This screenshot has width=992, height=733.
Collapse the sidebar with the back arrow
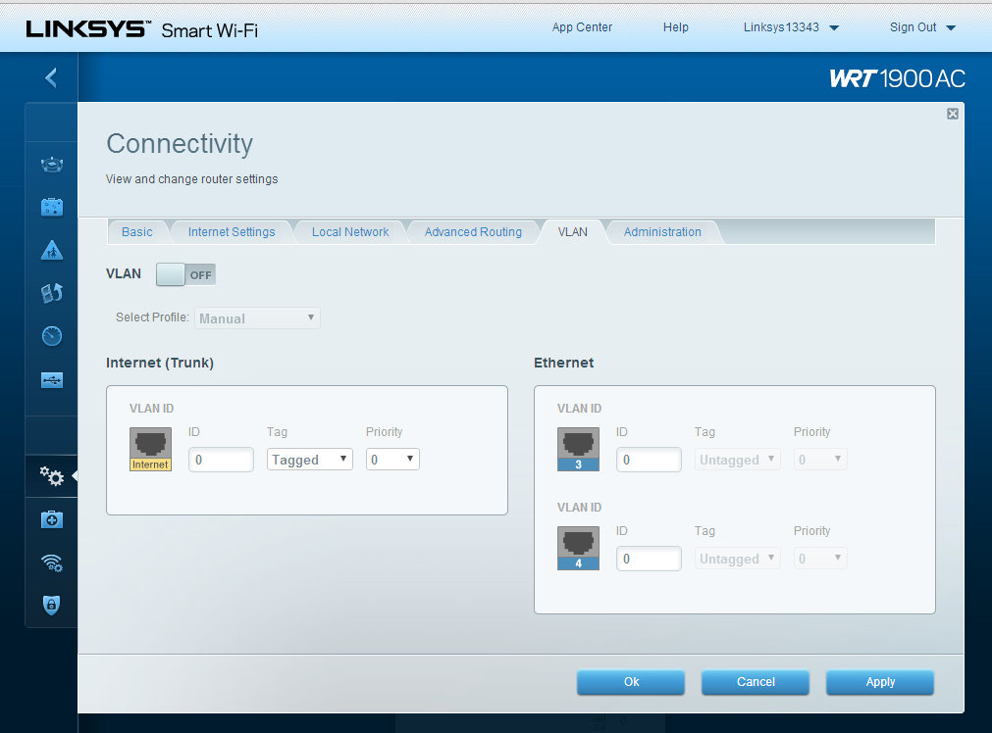(x=51, y=77)
